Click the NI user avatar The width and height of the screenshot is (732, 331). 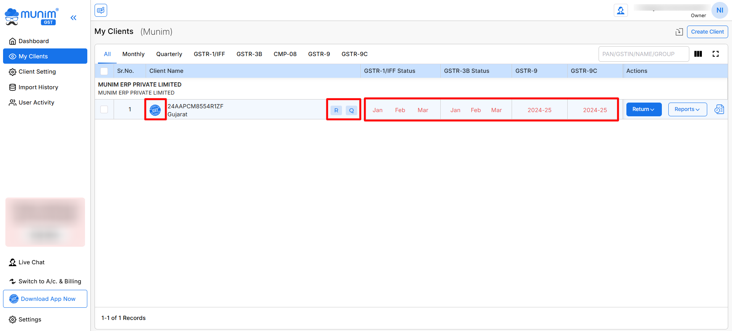tap(719, 10)
